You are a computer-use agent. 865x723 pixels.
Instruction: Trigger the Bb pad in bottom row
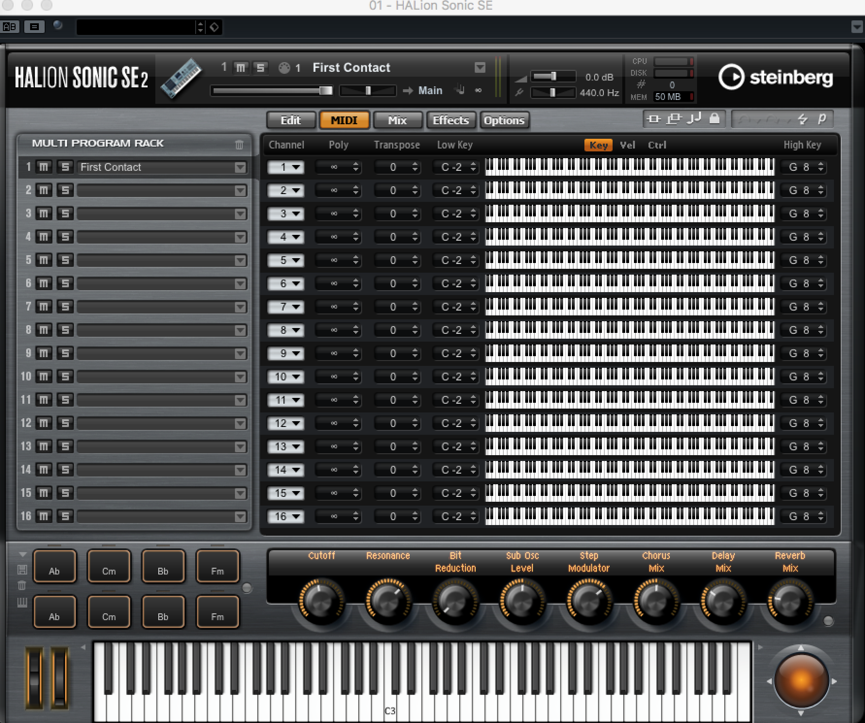point(163,612)
